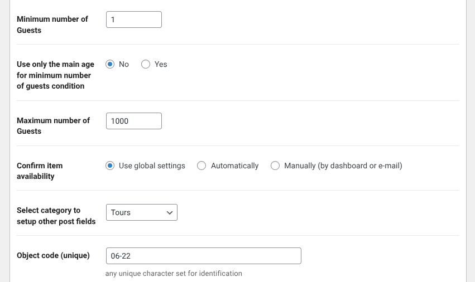Click the "Use global settings" label text
Screen dimensions: 475x282
(152, 166)
